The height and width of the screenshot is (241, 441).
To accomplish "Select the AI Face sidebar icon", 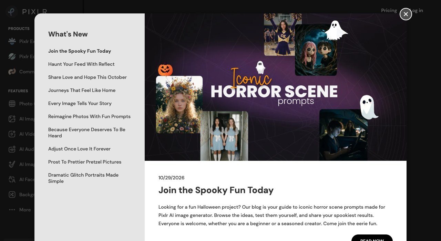I will (x=12, y=179).
